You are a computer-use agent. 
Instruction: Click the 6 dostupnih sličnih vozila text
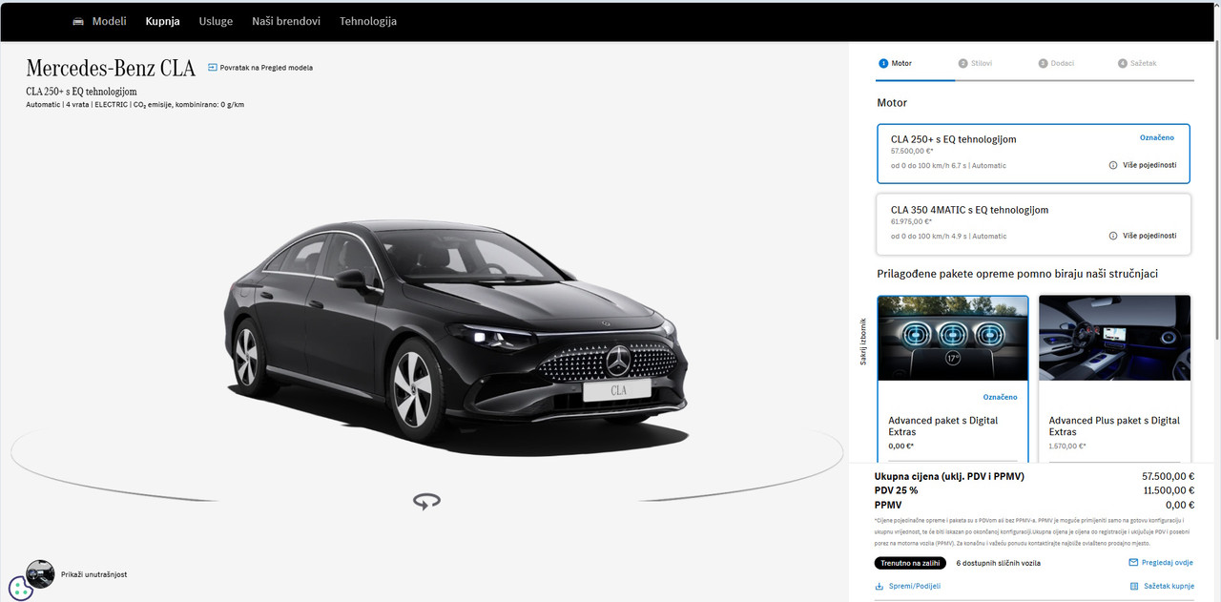coord(998,563)
